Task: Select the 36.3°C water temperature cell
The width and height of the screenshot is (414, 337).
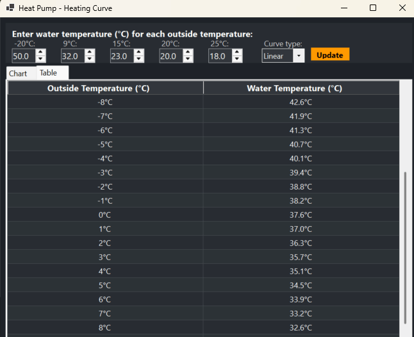Action: [x=301, y=243]
